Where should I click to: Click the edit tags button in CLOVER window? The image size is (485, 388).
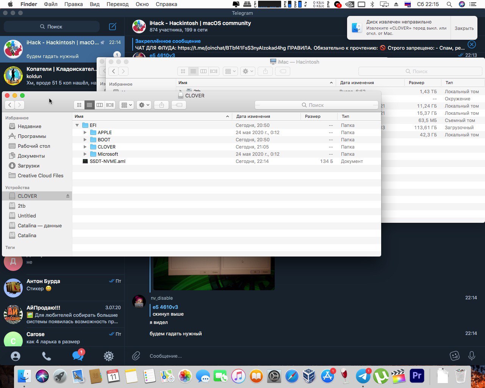(x=179, y=105)
